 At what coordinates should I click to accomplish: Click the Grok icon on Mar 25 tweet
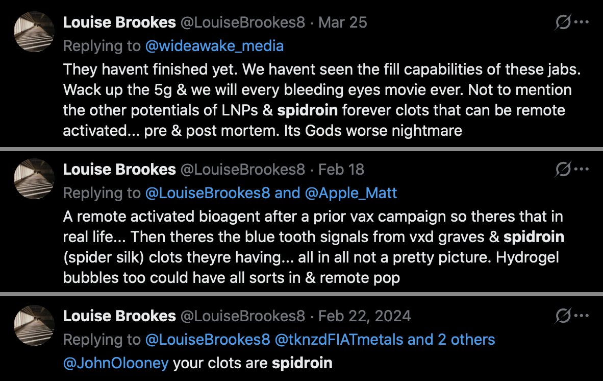tap(563, 22)
